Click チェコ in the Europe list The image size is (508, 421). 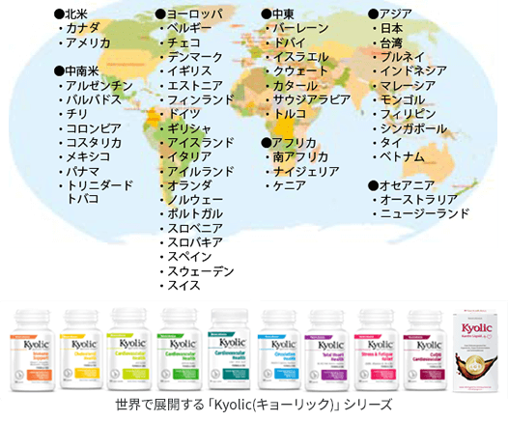pyautogui.click(x=183, y=42)
